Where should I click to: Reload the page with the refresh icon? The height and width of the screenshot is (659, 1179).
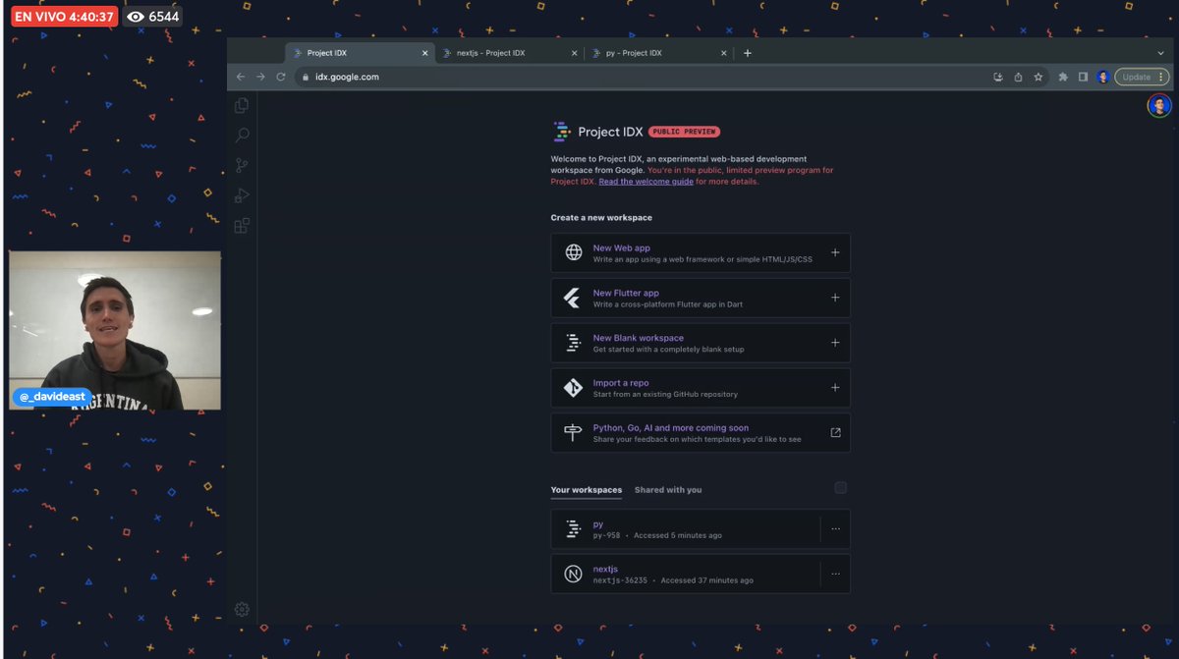point(281,77)
